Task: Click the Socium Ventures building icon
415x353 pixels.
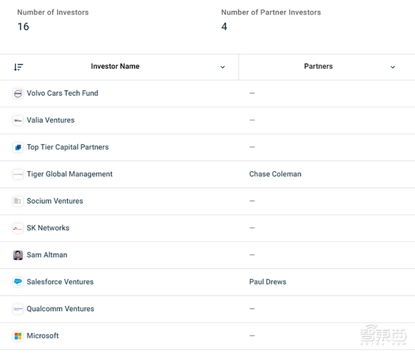Action: pos(18,201)
